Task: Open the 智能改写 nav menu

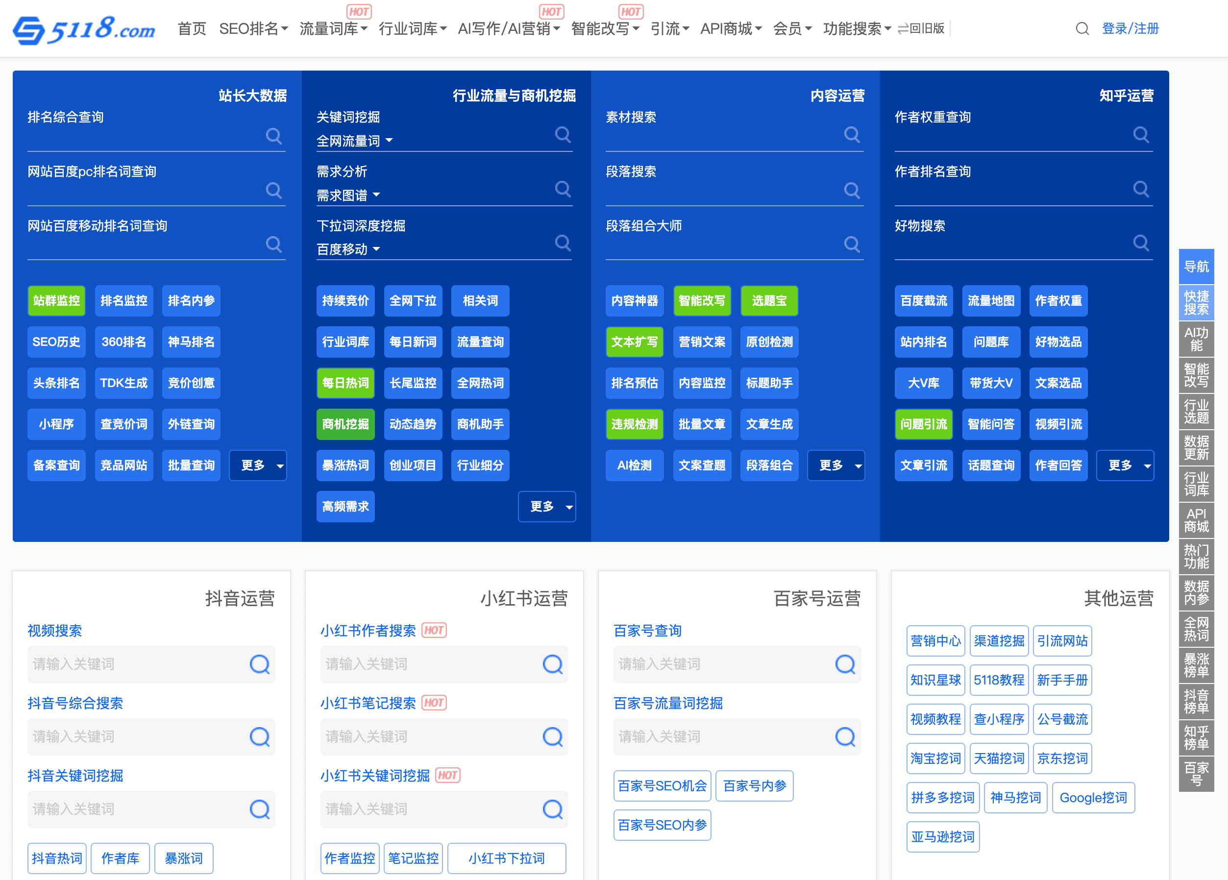Action: (605, 29)
